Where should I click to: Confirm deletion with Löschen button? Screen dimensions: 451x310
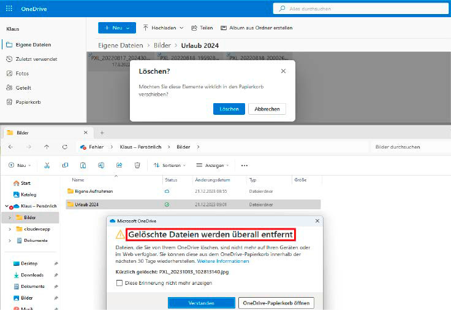229,109
